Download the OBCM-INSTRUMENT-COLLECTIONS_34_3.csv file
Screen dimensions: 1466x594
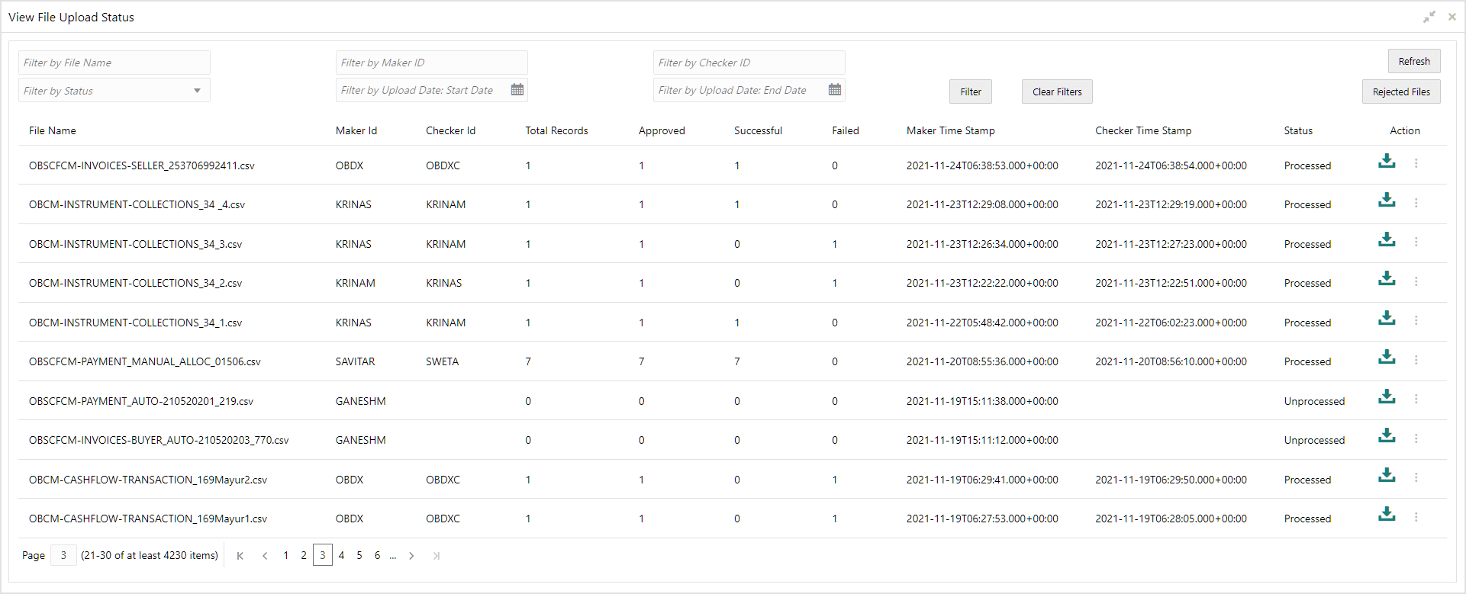[x=1387, y=239]
